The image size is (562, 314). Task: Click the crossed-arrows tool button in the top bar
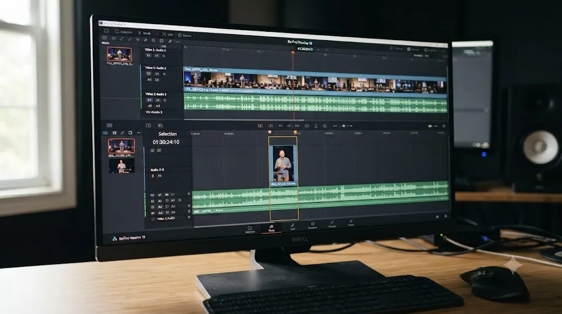[164, 34]
